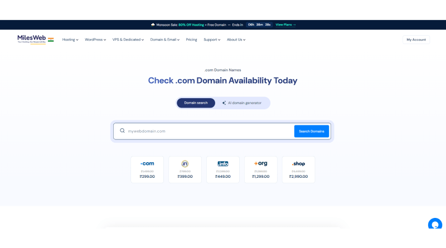The width and height of the screenshot is (446, 248).
Task: Click the ₹2,990.00 .shop price
Action: 298,176
